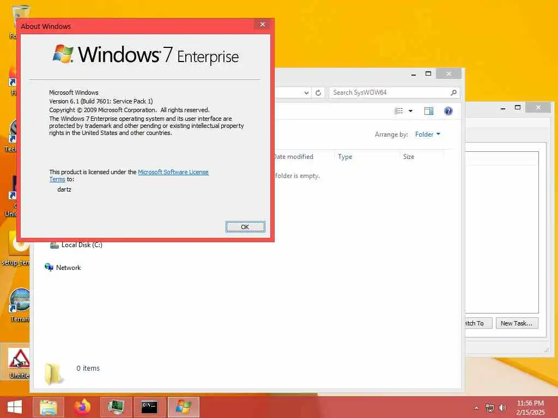Switch to About Windows taskbar icon
Image resolution: width=558 pixels, height=418 pixels.
point(183,407)
